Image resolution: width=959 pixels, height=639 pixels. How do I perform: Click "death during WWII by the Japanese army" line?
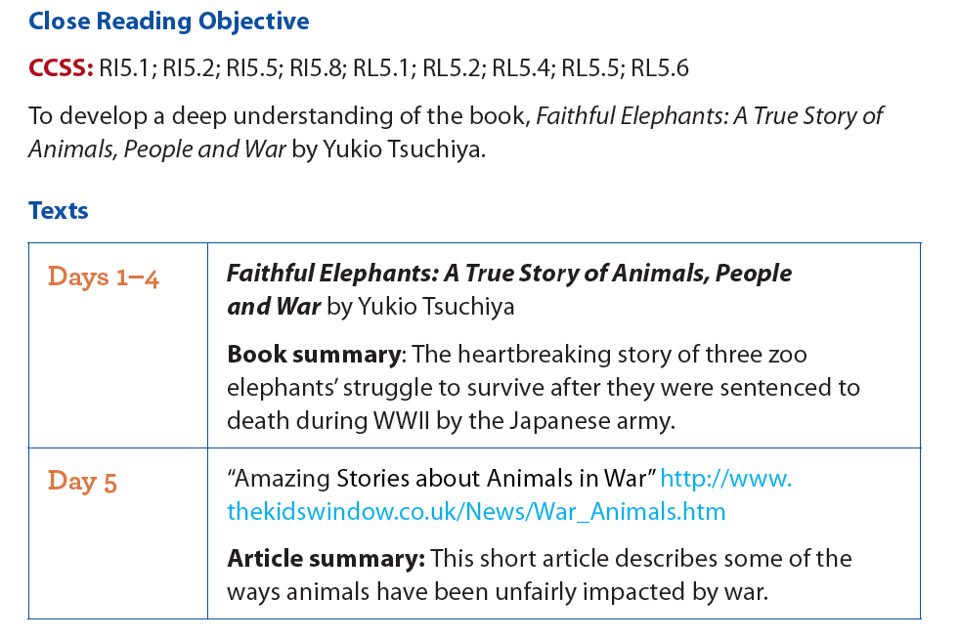click(x=451, y=421)
